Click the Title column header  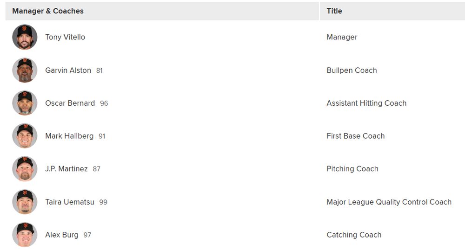(x=334, y=11)
